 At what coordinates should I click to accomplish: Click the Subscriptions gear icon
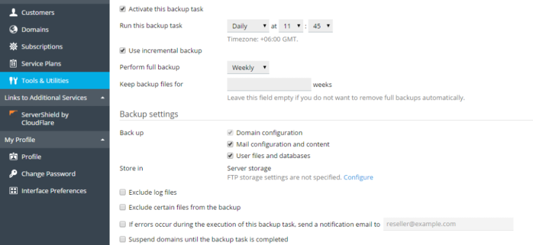click(x=13, y=47)
